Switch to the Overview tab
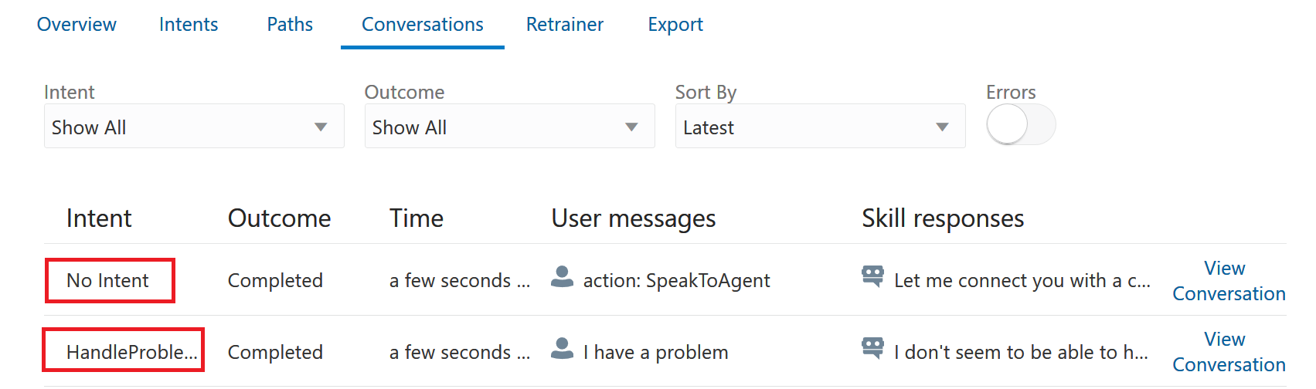 click(77, 25)
